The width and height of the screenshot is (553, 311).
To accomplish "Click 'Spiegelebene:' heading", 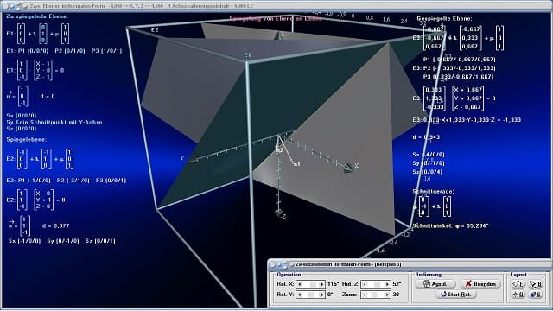I will click(27, 140).
